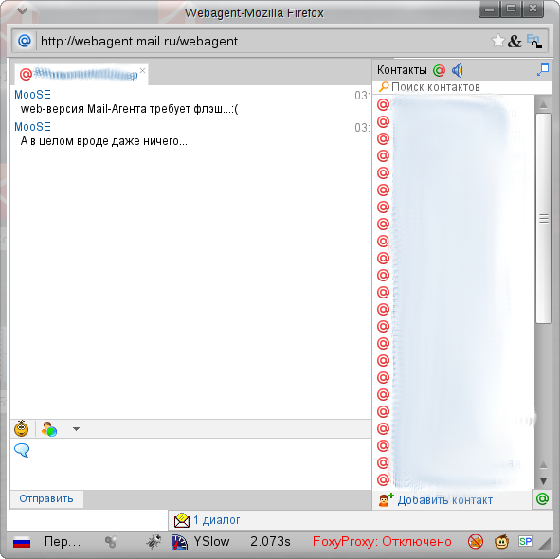Click the multi-user conference icon
The image size is (560, 559).
coord(49,429)
